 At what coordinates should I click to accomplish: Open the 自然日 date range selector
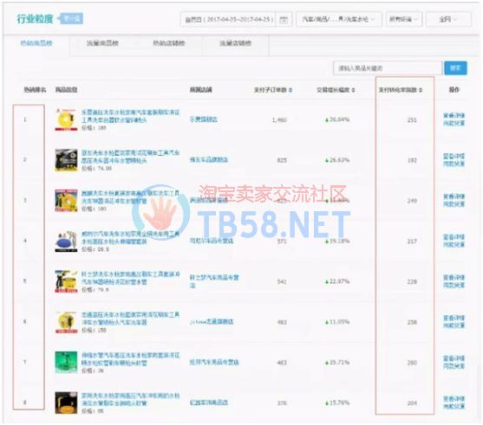click(x=228, y=19)
